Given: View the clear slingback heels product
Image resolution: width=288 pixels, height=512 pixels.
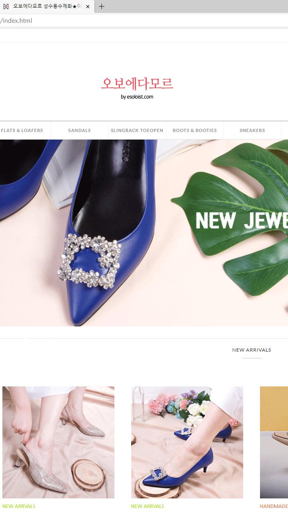Looking at the screenshot, I should (x=58, y=442).
